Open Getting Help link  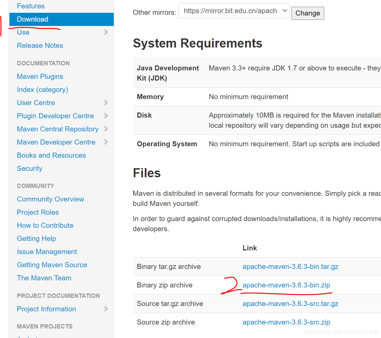click(x=36, y=239)
